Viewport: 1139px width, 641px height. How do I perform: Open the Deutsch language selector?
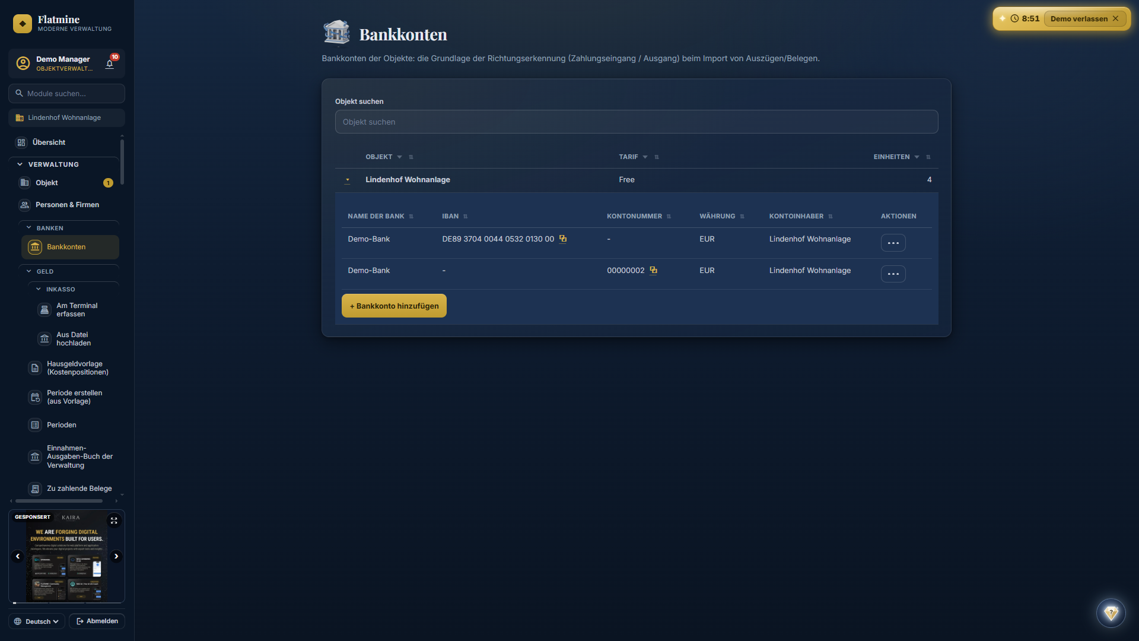(37, 621)
